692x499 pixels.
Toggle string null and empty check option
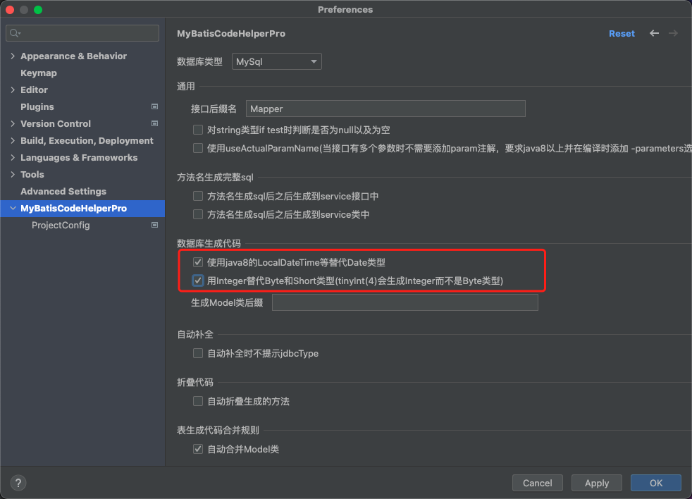[198, 130]
